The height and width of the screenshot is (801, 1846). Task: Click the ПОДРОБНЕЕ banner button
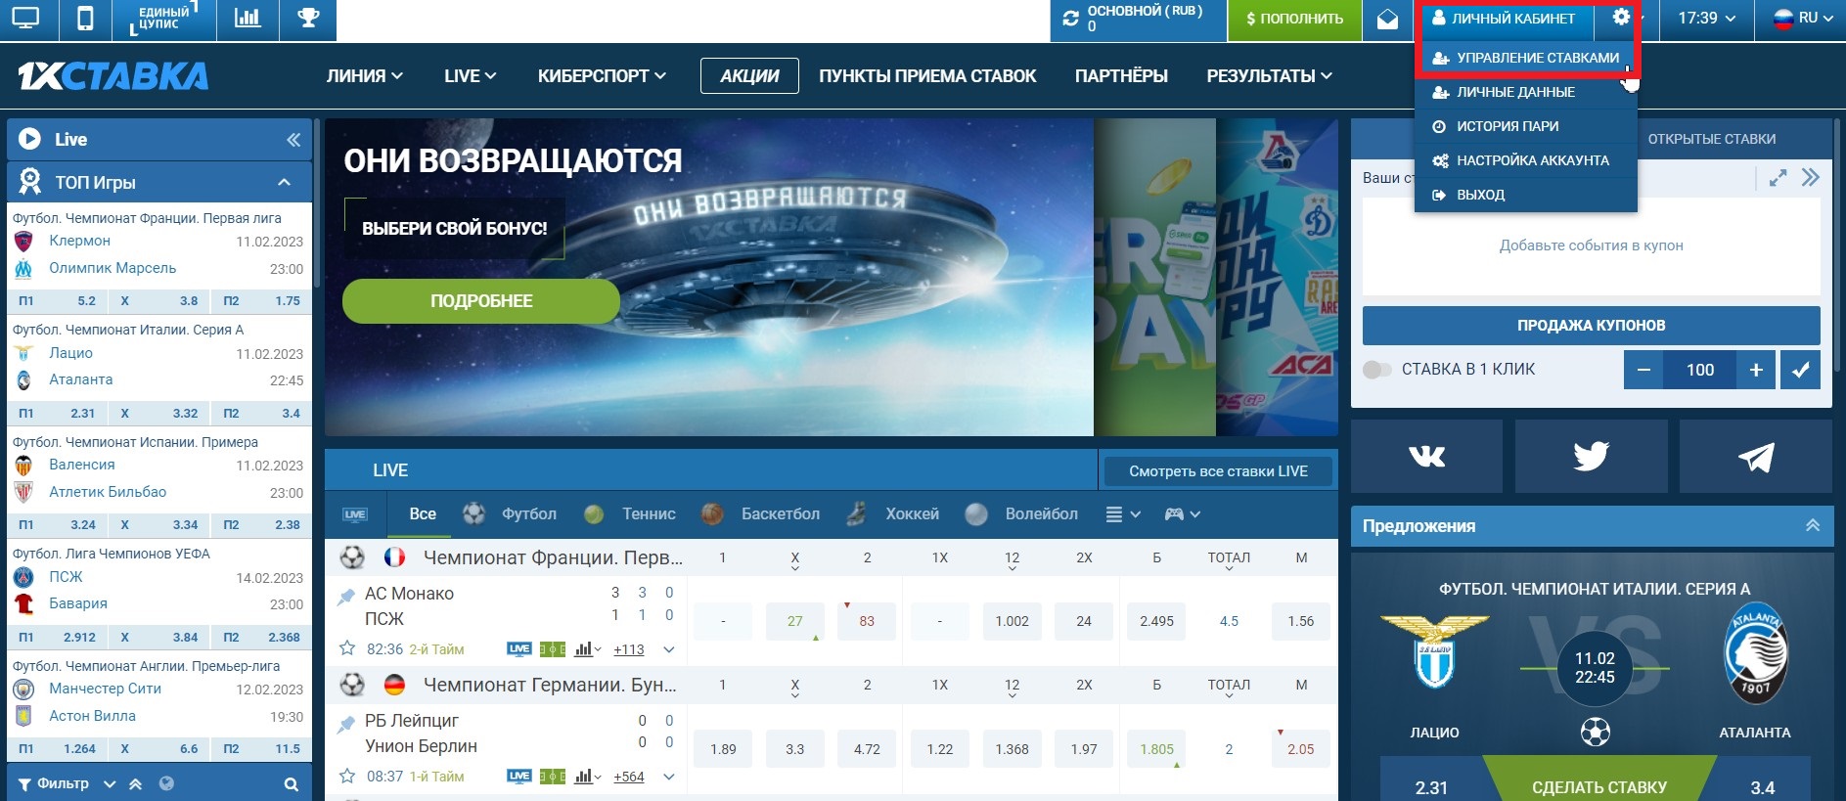pyautogui.click(x=481, y=301)
